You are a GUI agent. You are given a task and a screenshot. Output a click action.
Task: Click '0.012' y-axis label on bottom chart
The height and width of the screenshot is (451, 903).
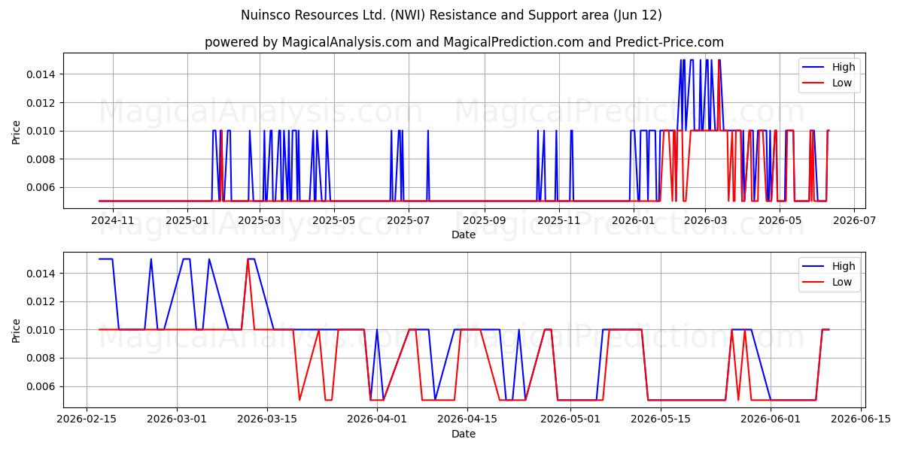point(43,301)
